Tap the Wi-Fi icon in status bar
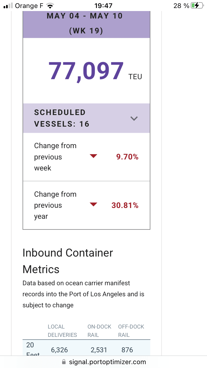207x368 pixels. (x=50, y=6)
